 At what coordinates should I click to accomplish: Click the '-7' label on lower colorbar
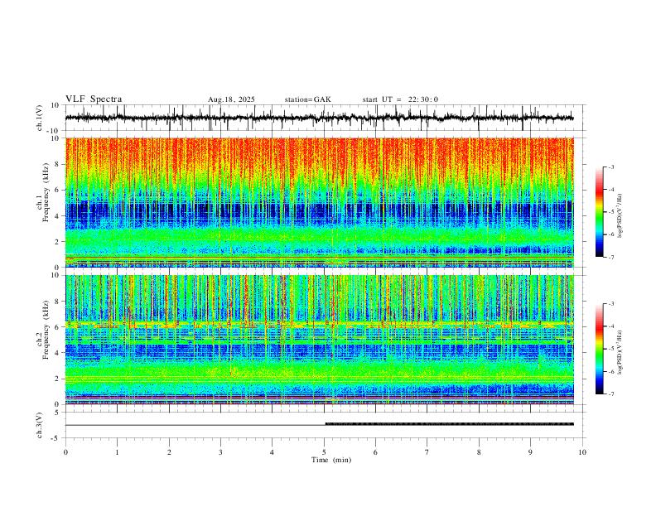(611, 394)
